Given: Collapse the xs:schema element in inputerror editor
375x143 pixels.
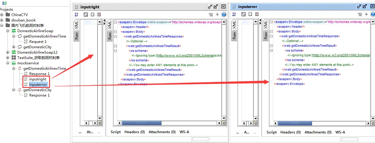Looking at the screenshot, I should pyautogui.click(x=271, y=51).
